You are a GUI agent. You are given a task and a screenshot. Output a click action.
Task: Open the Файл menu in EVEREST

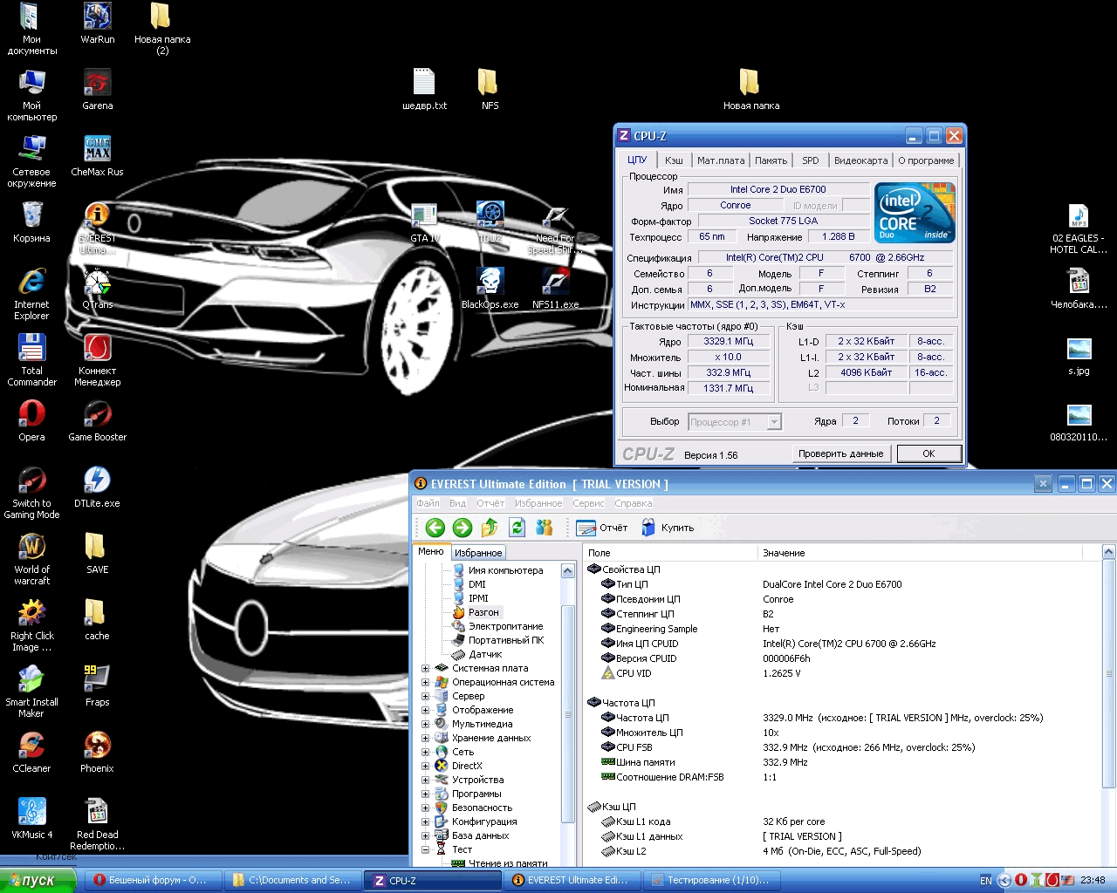pos(428,503)
